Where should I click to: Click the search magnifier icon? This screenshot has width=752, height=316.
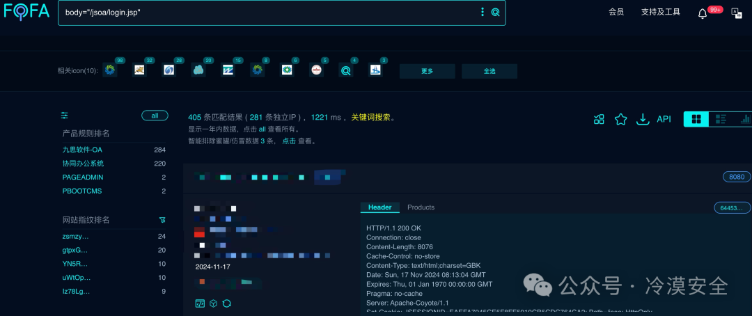(x=496, y=13)
